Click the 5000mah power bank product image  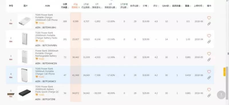25,75
